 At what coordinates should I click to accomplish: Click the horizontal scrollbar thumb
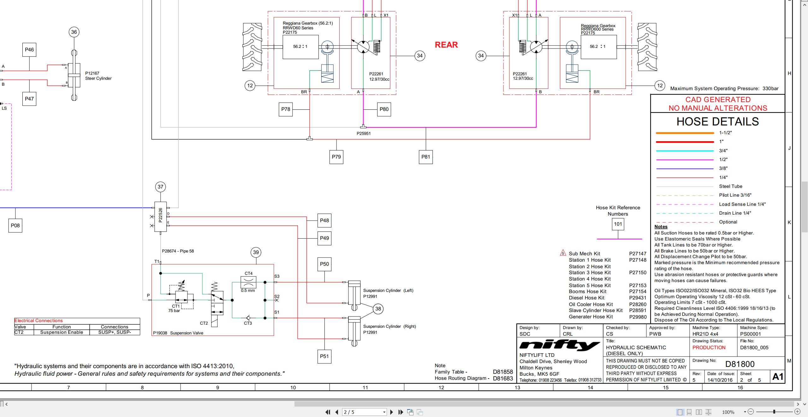(x=544, y=404)
